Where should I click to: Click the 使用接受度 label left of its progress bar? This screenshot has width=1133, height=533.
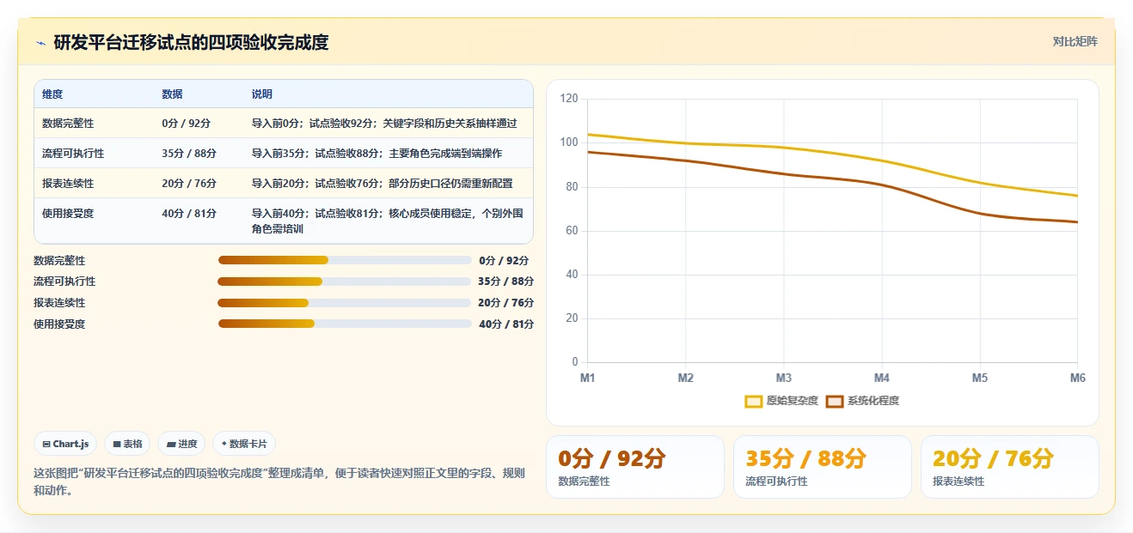click(59, 324)
